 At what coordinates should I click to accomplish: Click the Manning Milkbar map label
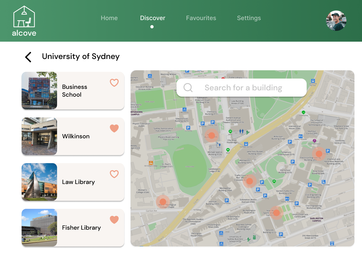168,74
